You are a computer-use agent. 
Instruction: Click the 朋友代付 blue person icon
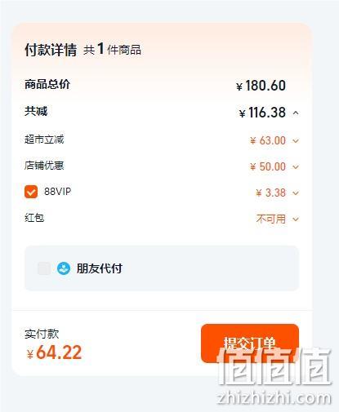(x=64, y=268)
